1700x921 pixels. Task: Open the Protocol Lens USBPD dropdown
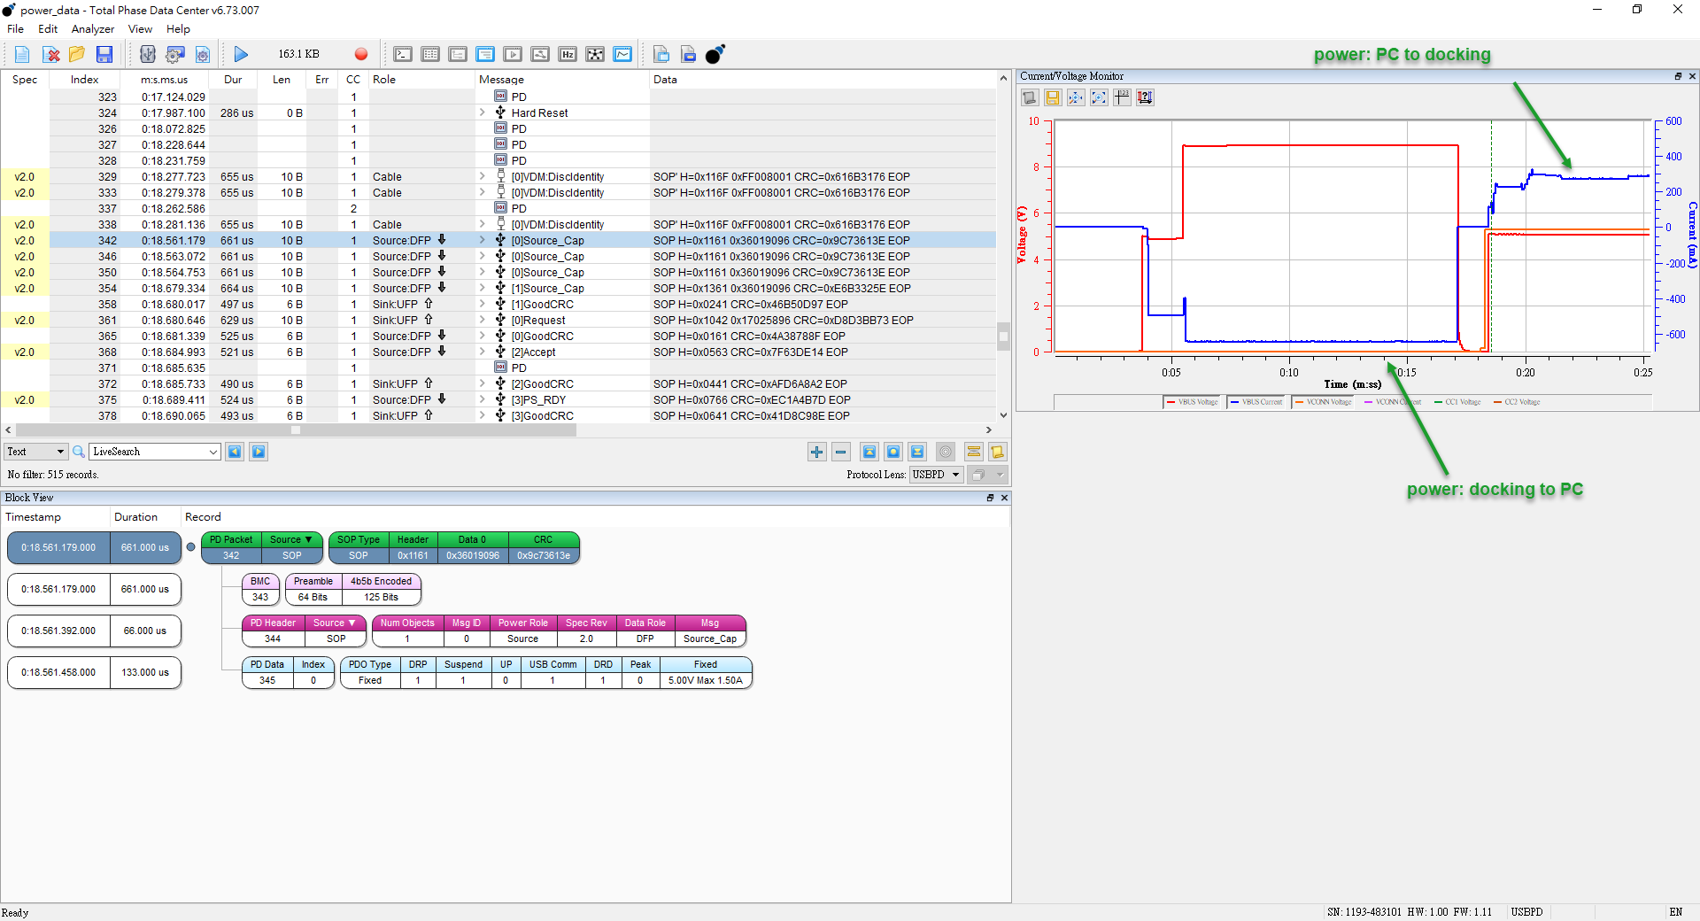click(955, 475)
